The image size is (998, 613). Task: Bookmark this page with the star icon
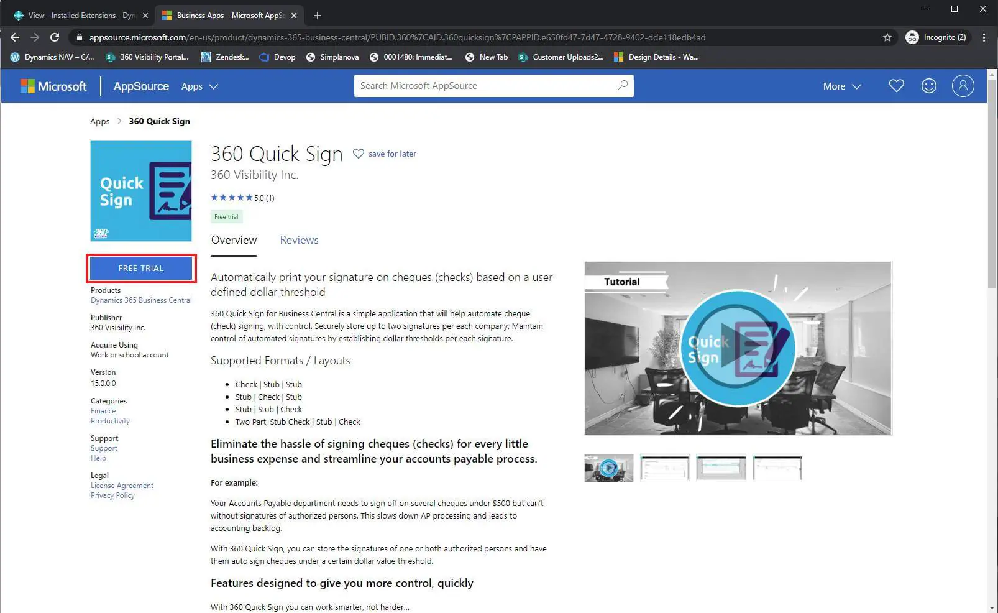(x=887, y=37)
